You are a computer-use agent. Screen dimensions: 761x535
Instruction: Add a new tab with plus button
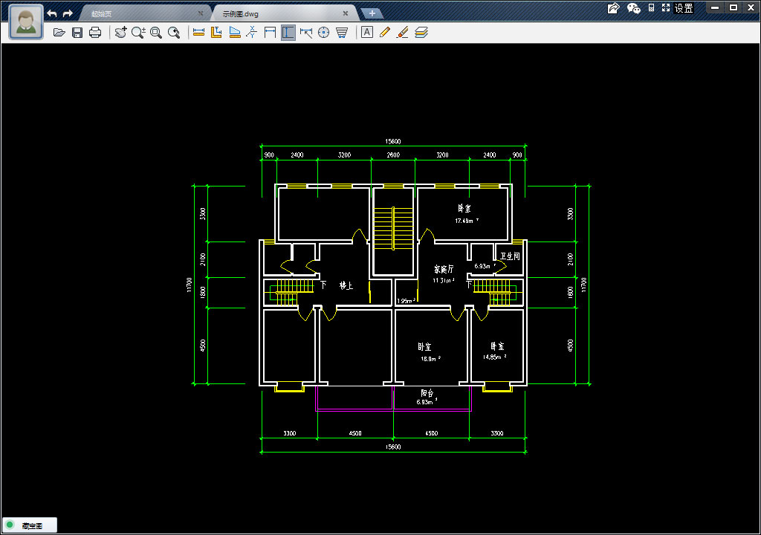pyautogui.click(x=372, y=13)
